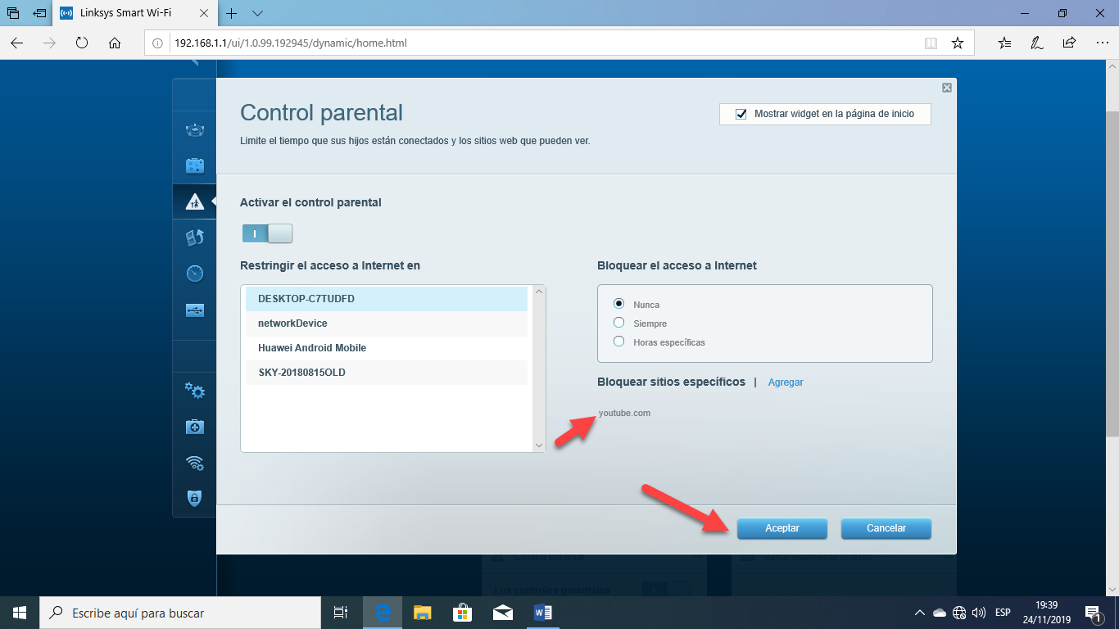
Task: Switch to the Linksys Smart Wi-Fi tab
Action: [x=130, y=14]
